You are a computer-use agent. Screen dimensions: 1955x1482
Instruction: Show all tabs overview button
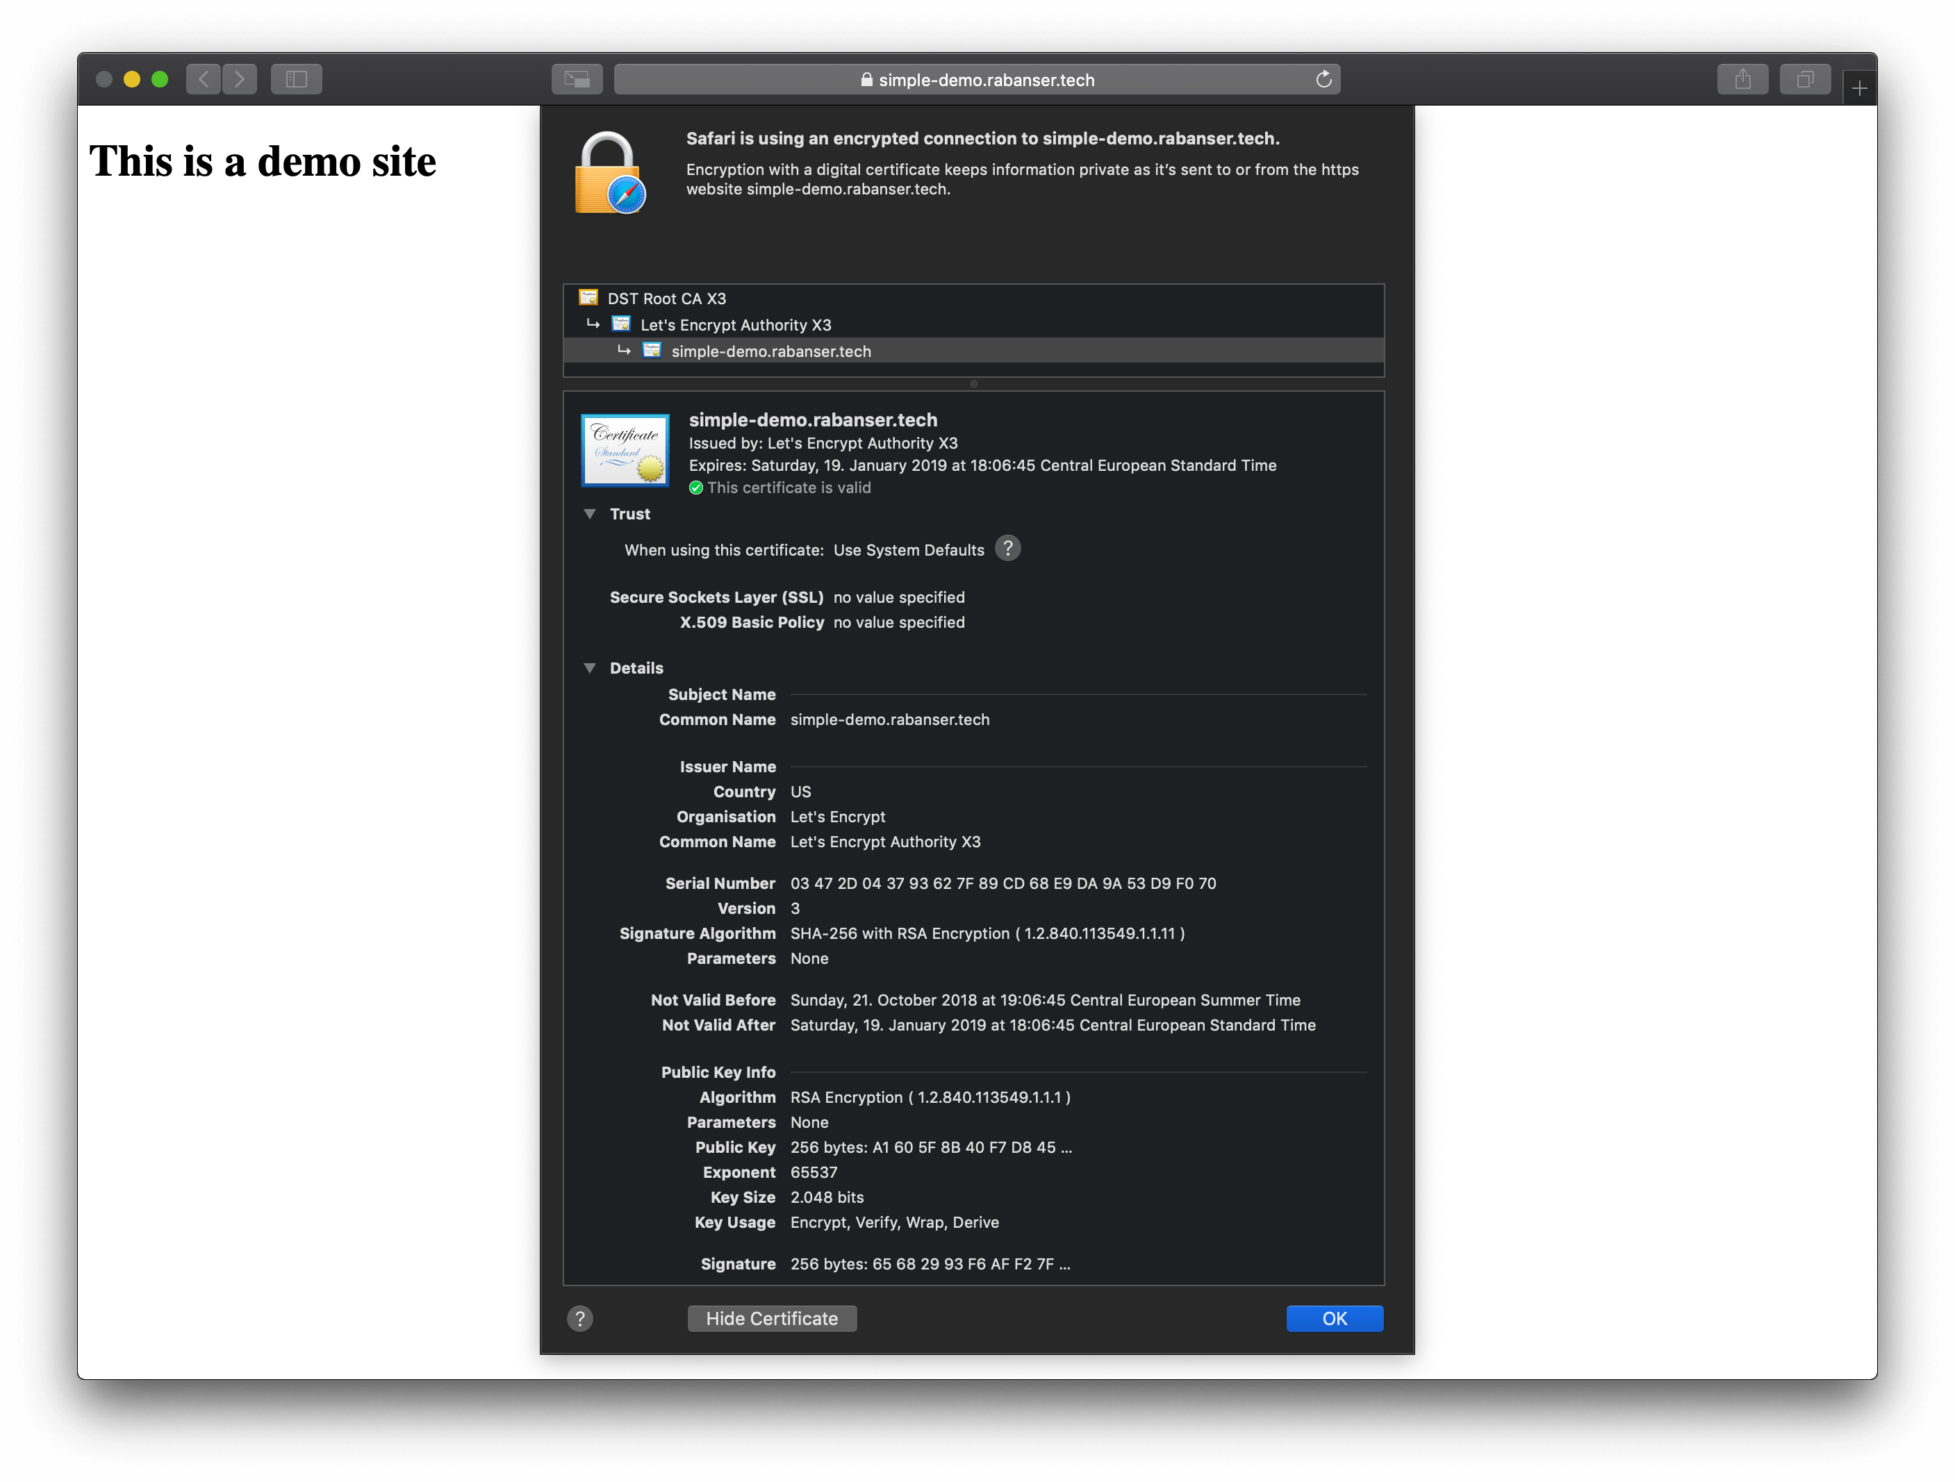tap(1805, 80)
